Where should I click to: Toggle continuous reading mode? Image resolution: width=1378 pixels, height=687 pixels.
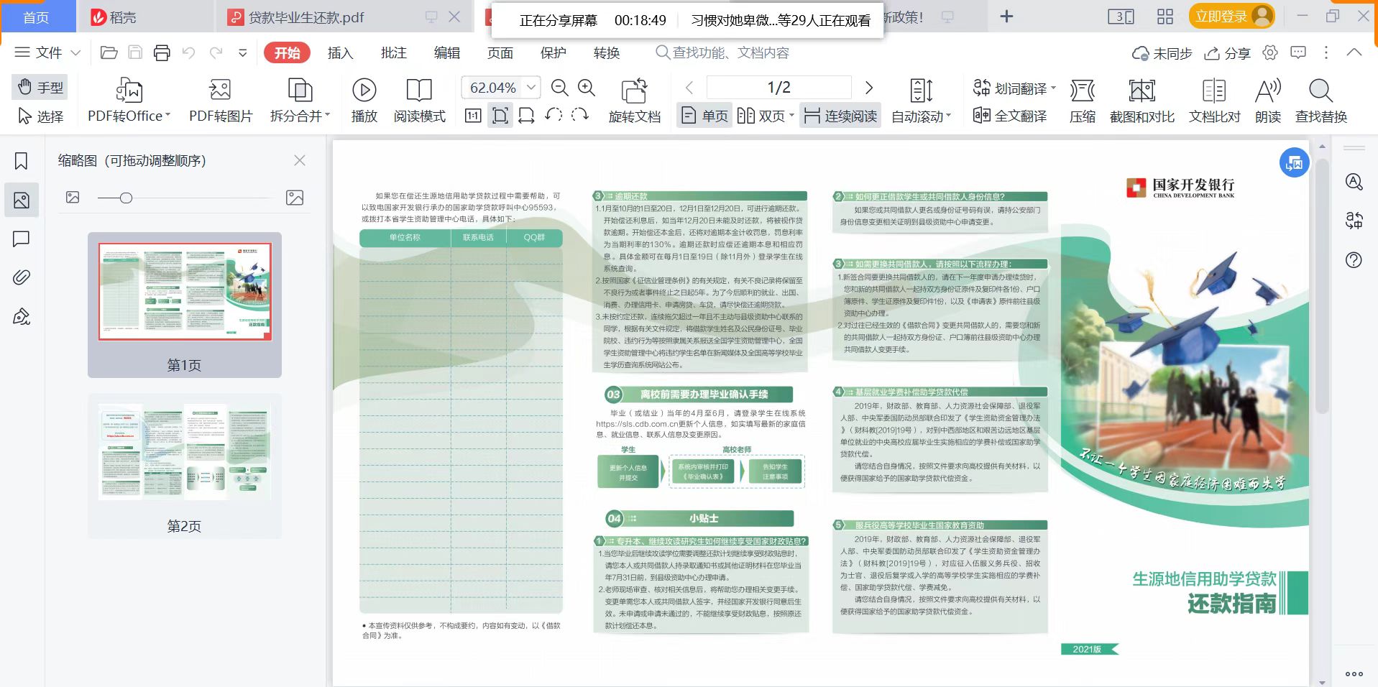[x=840, y=116]
